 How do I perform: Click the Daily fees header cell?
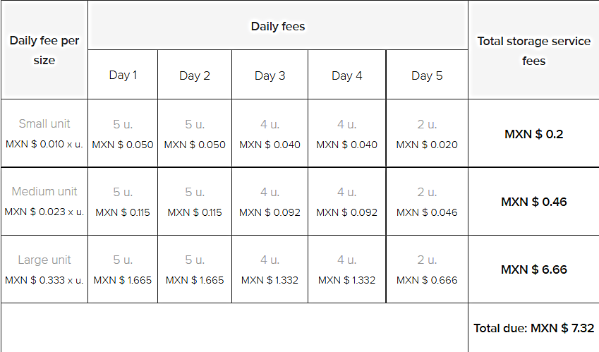tap(278, 27)
